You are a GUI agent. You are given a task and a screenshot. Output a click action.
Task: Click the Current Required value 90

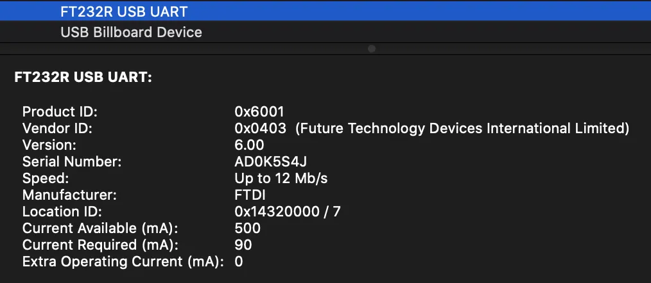[x=243, y=245]
